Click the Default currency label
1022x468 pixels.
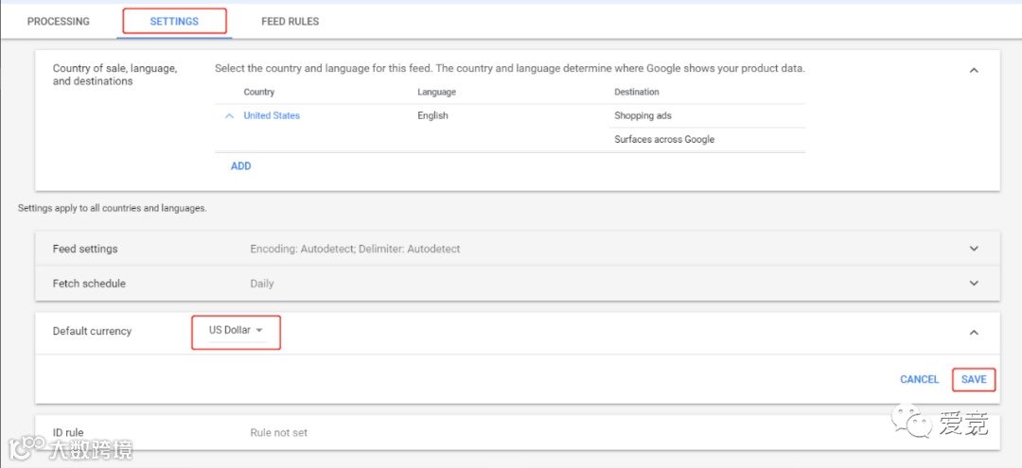(92, 332)
